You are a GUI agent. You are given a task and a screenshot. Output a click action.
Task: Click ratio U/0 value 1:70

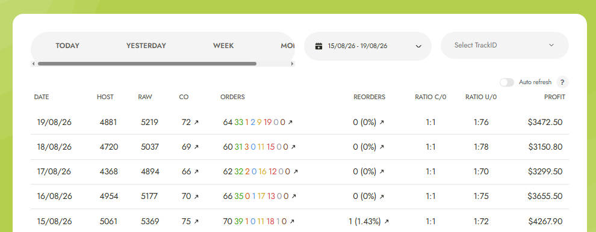tap(481, 172)
